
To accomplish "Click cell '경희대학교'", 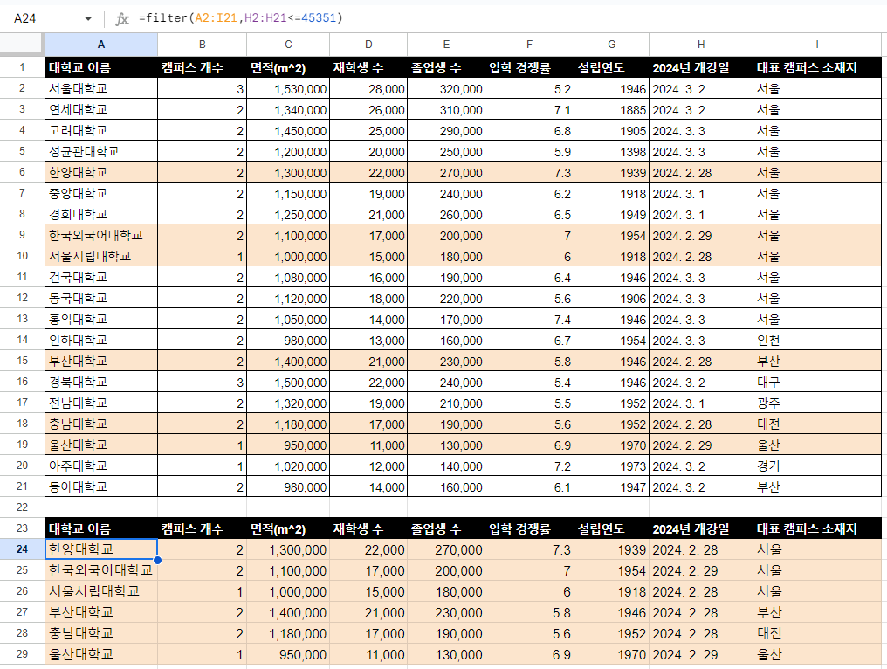I will (x=101, y=215).
